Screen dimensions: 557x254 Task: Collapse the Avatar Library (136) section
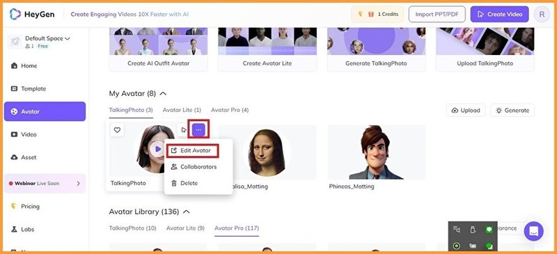(186, 212)
